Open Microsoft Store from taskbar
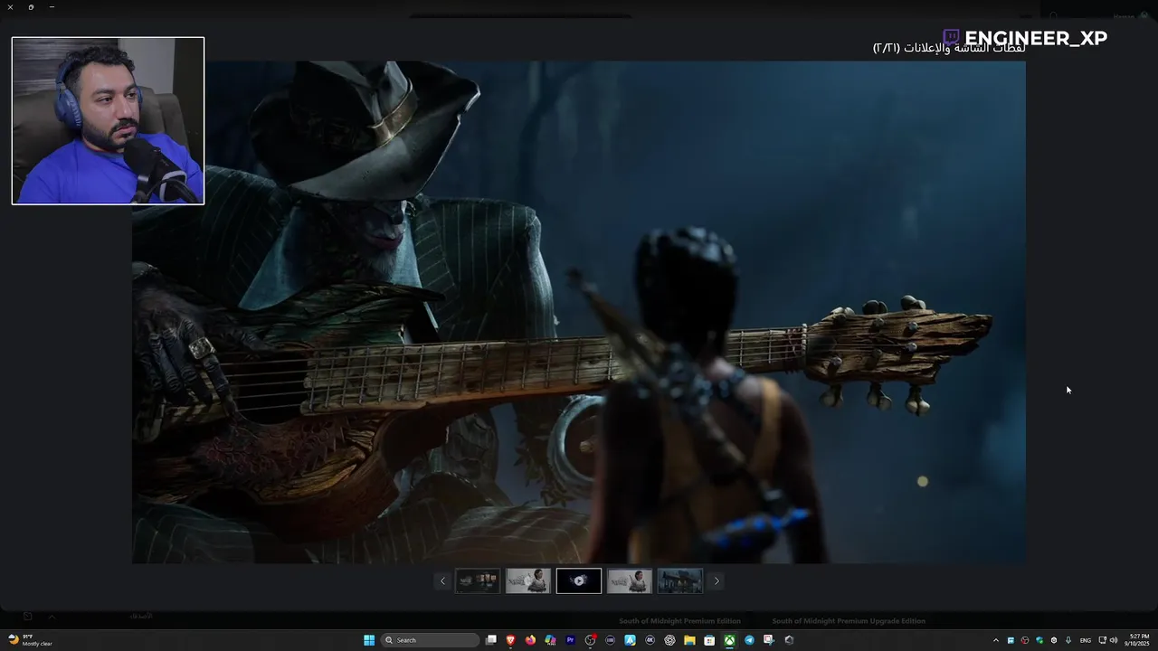The image size is (1158, 651). coord(709,640)
